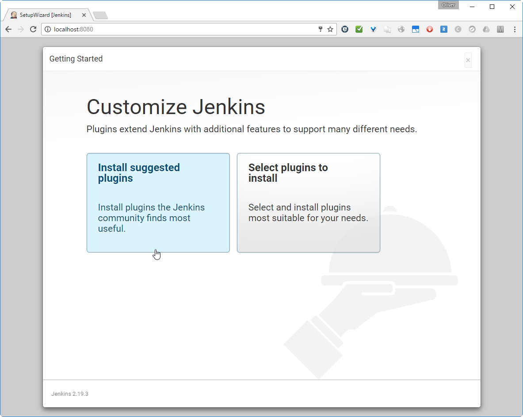
Task: Switch to SetupWizard [Jenkins] tab
Action: 45,15
